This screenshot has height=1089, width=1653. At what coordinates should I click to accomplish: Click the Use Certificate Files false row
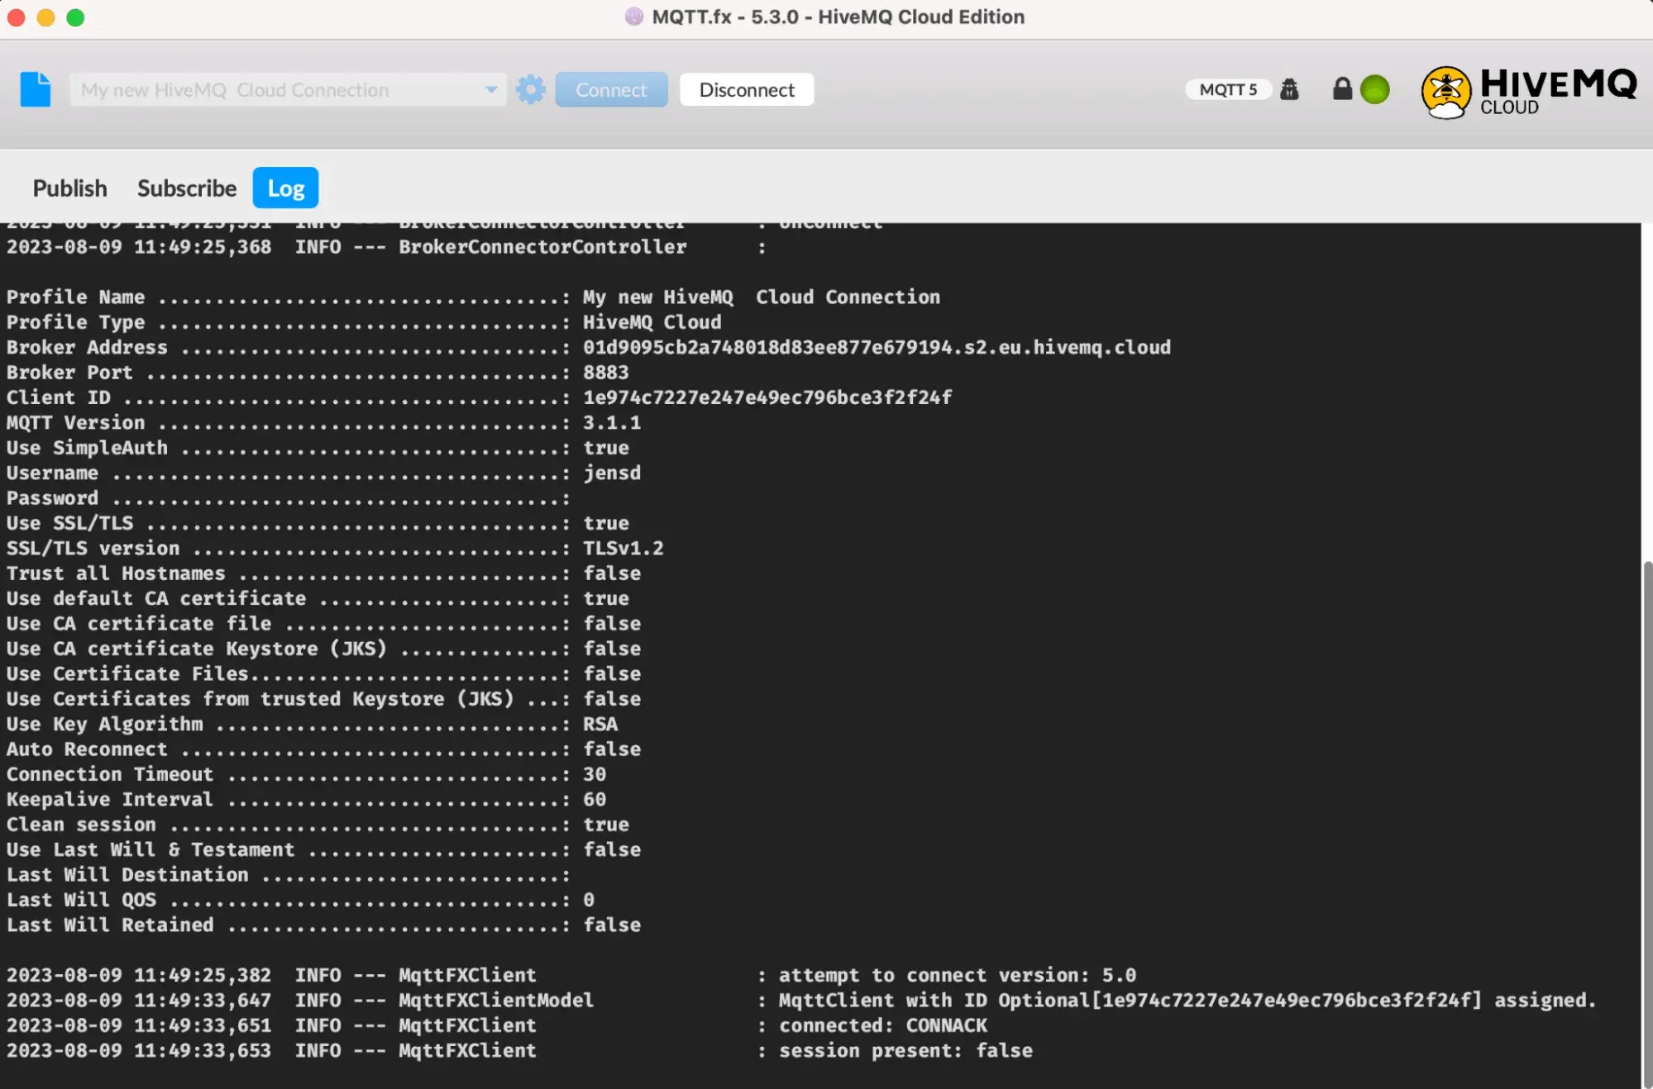coord(323,673)
